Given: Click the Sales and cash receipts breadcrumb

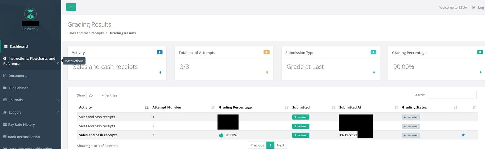Looking at the screenshot, I should [x=86, y=33].
